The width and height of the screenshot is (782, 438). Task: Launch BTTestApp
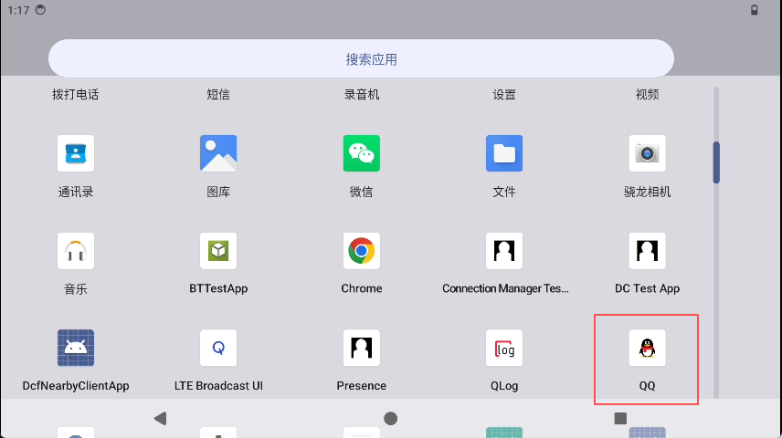coord(218,251)
